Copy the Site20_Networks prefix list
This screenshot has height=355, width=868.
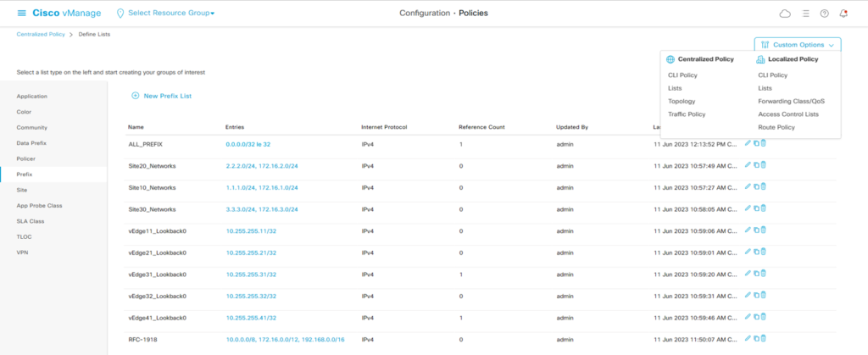click(x=755, y=164)
